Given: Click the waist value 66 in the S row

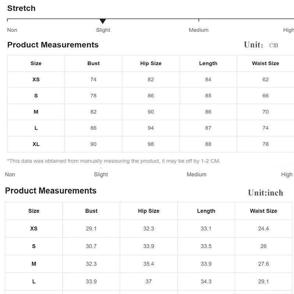Looking at the screenshot, I should (266, 96).
